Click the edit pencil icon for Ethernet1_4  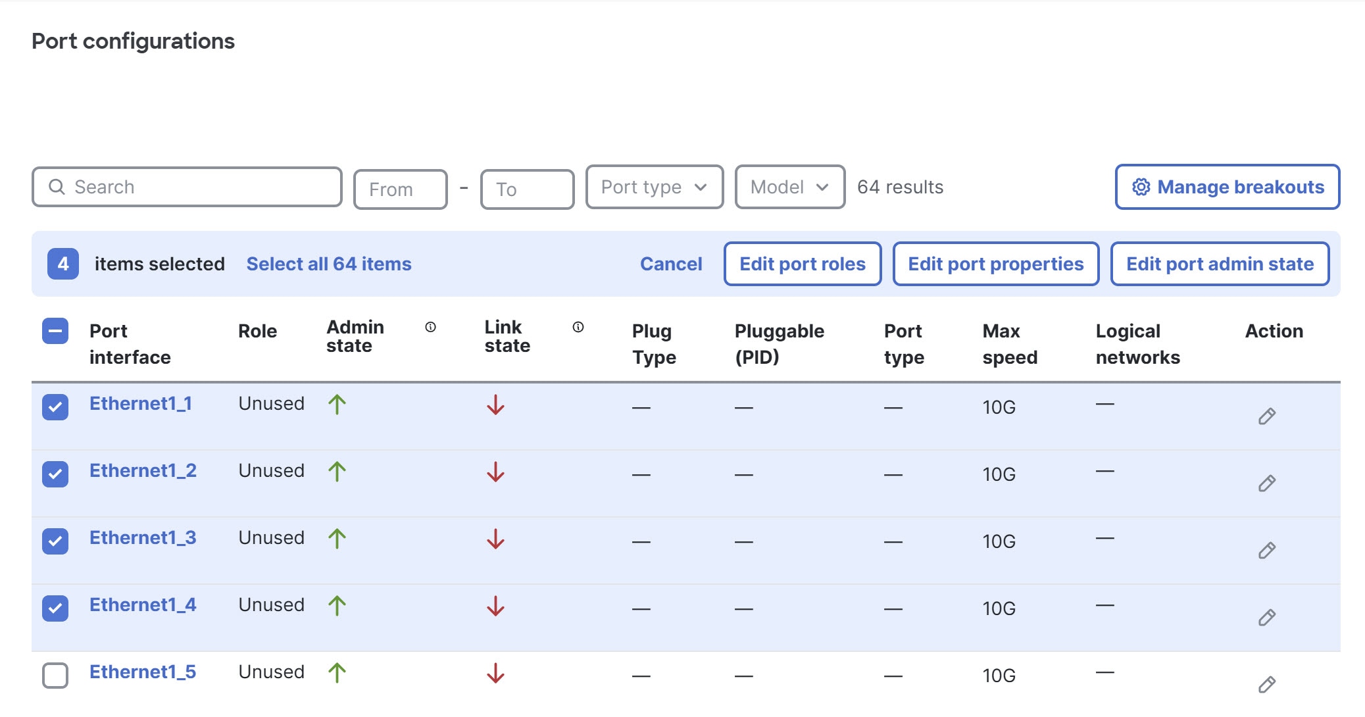tap(1266, 618)
